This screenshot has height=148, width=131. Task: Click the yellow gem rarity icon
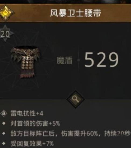coord(6,13)
